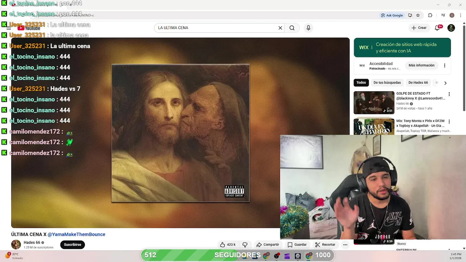
Task: Open Chrome three-dot menu
Action: click(460, 15)
